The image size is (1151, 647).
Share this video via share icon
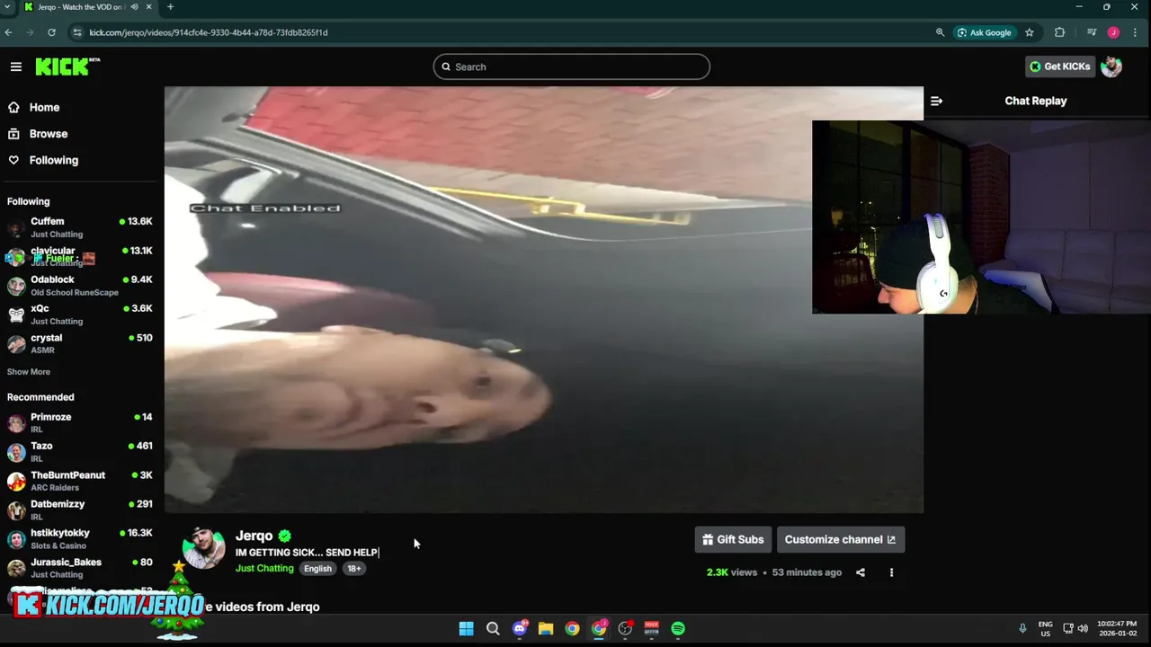(x=861, y=572)
